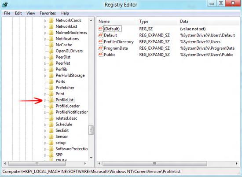Click the string icon beside ProgramData
Image resolution: width=242 pixels, height=177 pixels.
coord(100,48)
